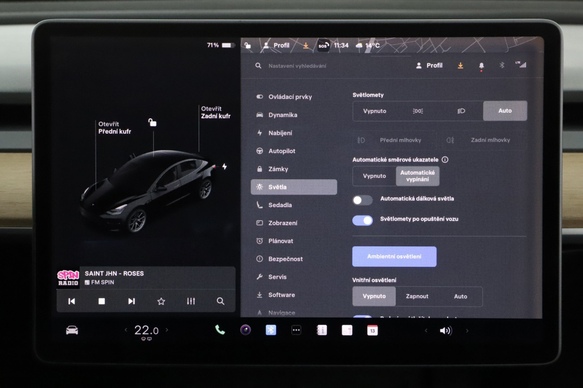Choose Automatické vypínání for turn signals
The height and width of the screenshot is (388, 583).
(x=417, y=176)
